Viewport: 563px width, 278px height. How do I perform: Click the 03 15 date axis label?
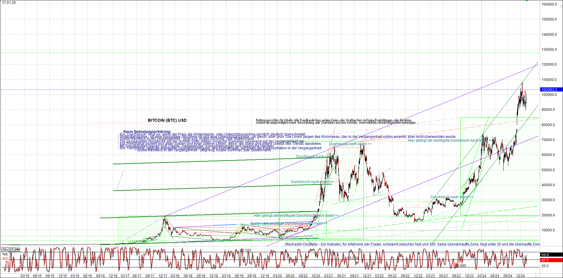25,276
